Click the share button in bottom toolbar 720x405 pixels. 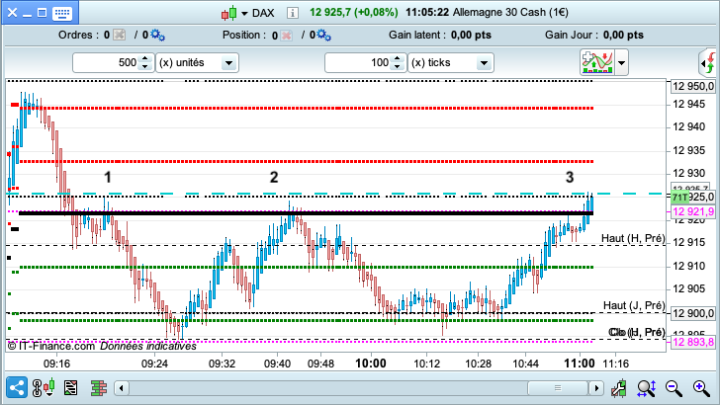click(x=17, y=388)
